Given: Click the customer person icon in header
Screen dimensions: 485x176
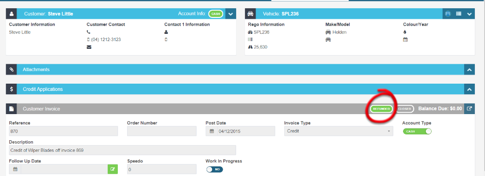Looking at the screenshot, I should 12,14.
